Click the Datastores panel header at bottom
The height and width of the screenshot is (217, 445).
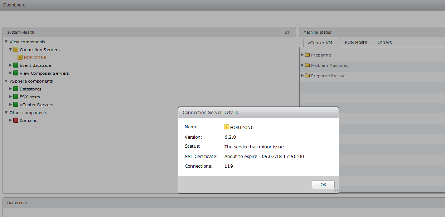click(224, 203)
